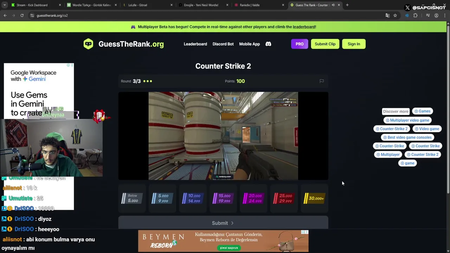The height and width of the screenshot is (253, 450).
Task: Click the Counter Strike 2 heading
Action: pos(223,66)
